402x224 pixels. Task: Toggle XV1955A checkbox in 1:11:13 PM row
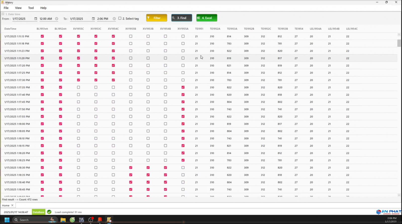coord(183,36)
